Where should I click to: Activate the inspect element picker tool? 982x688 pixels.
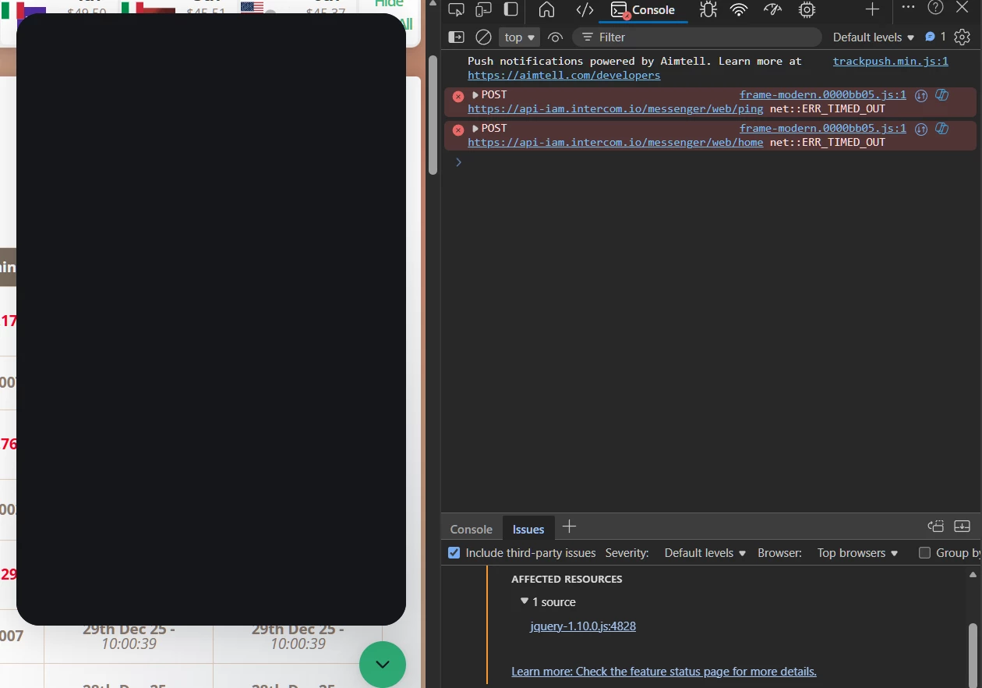pos(457,9)
